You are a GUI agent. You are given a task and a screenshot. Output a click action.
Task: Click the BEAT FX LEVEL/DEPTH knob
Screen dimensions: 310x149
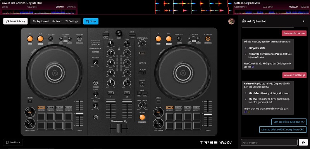[x=142, y=105]
